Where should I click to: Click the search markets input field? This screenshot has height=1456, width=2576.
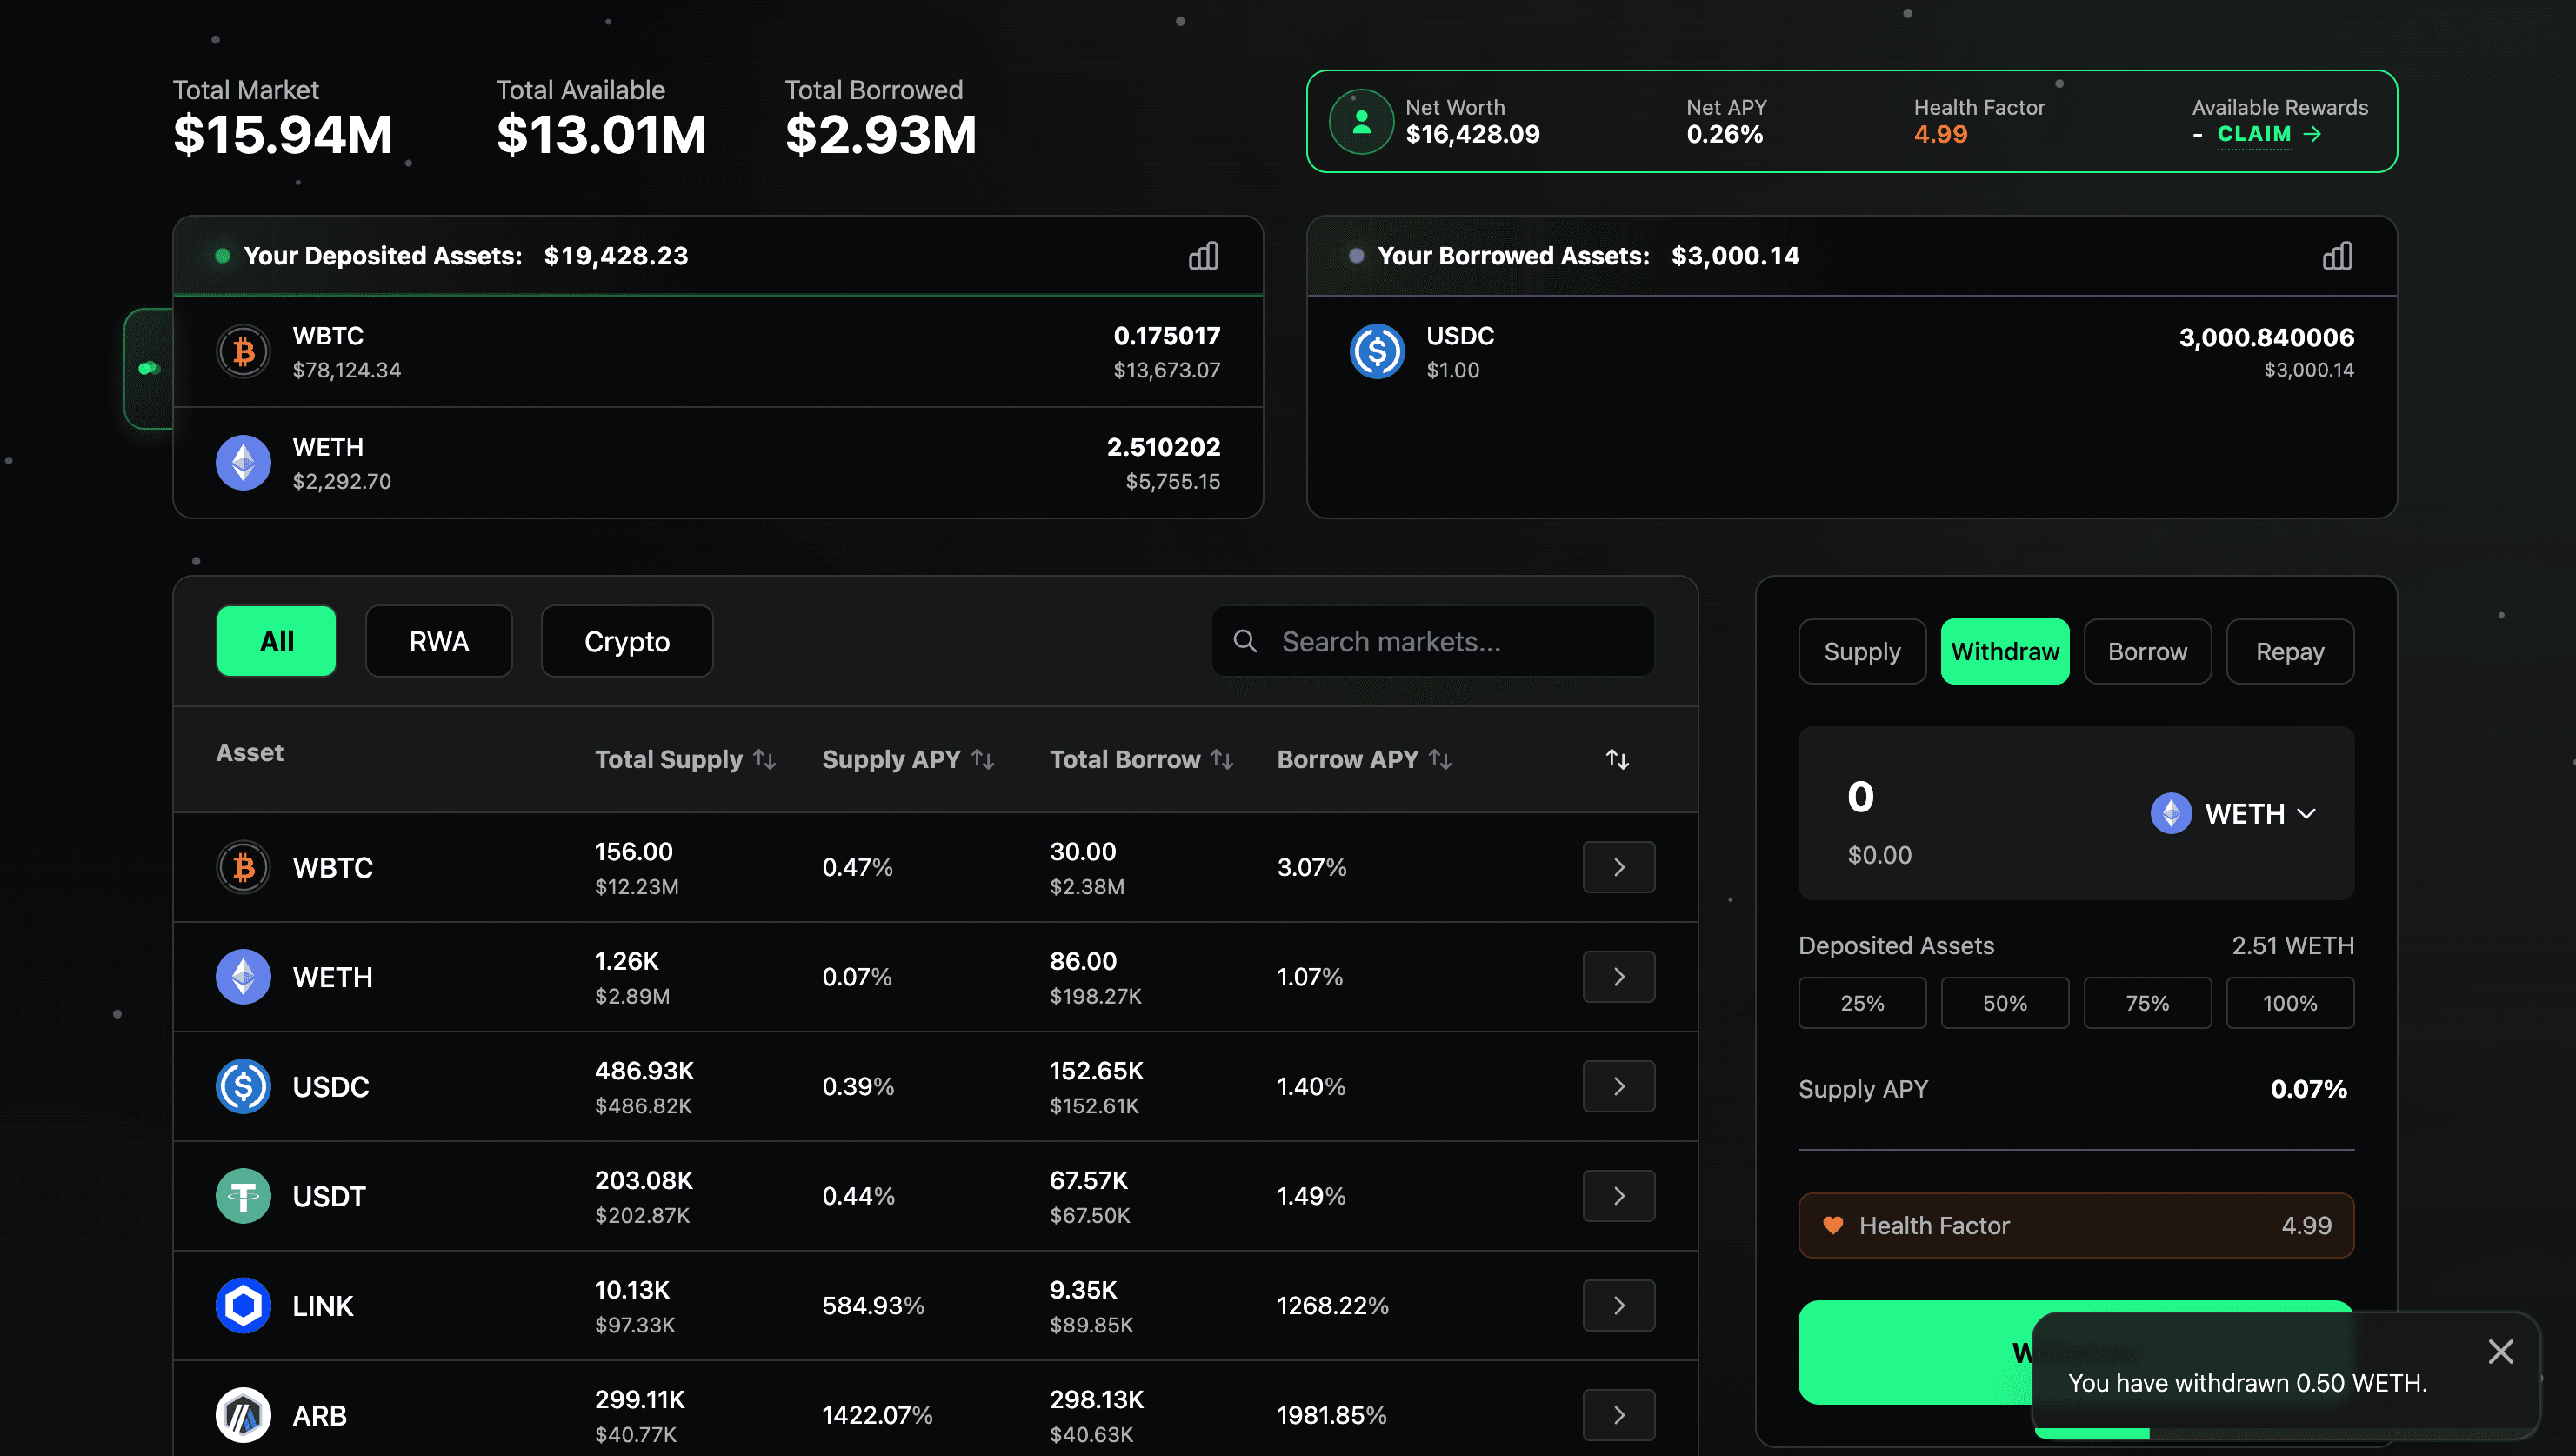[1432, 641]
